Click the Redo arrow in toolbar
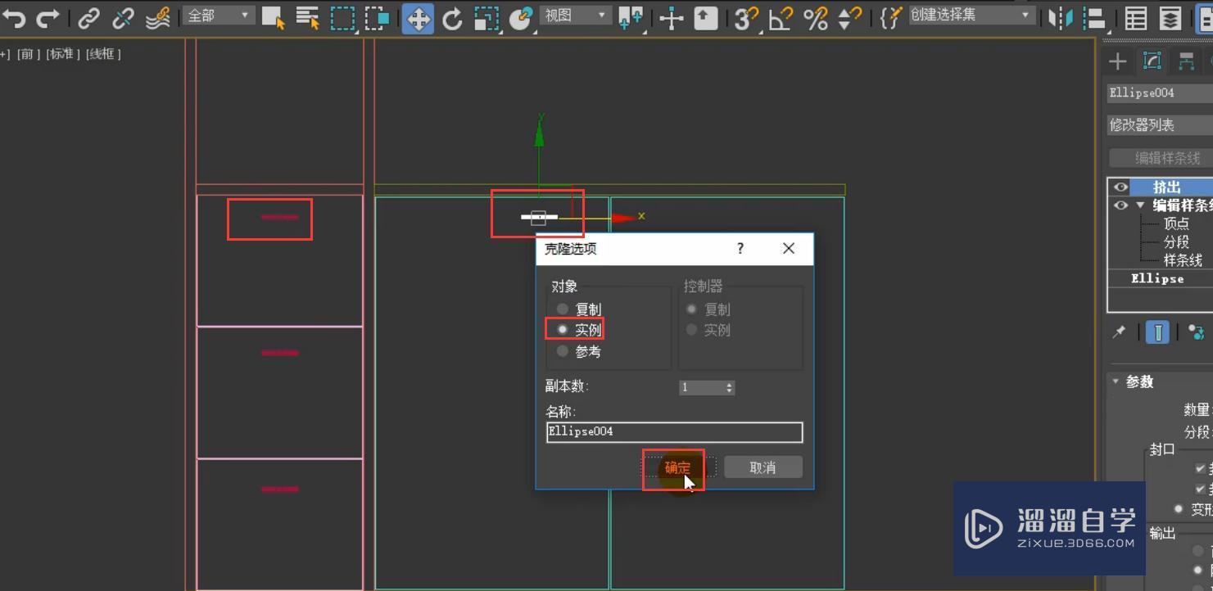The height and width of the screenshot is (591, 1213). 49,17
